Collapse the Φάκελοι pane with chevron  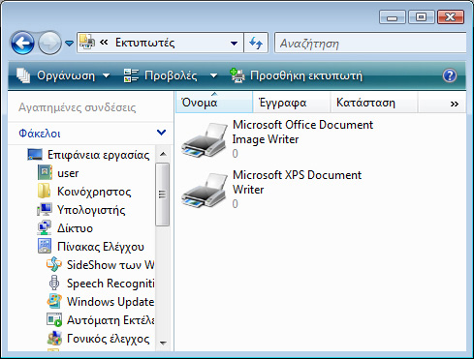[x=161, y=133]
